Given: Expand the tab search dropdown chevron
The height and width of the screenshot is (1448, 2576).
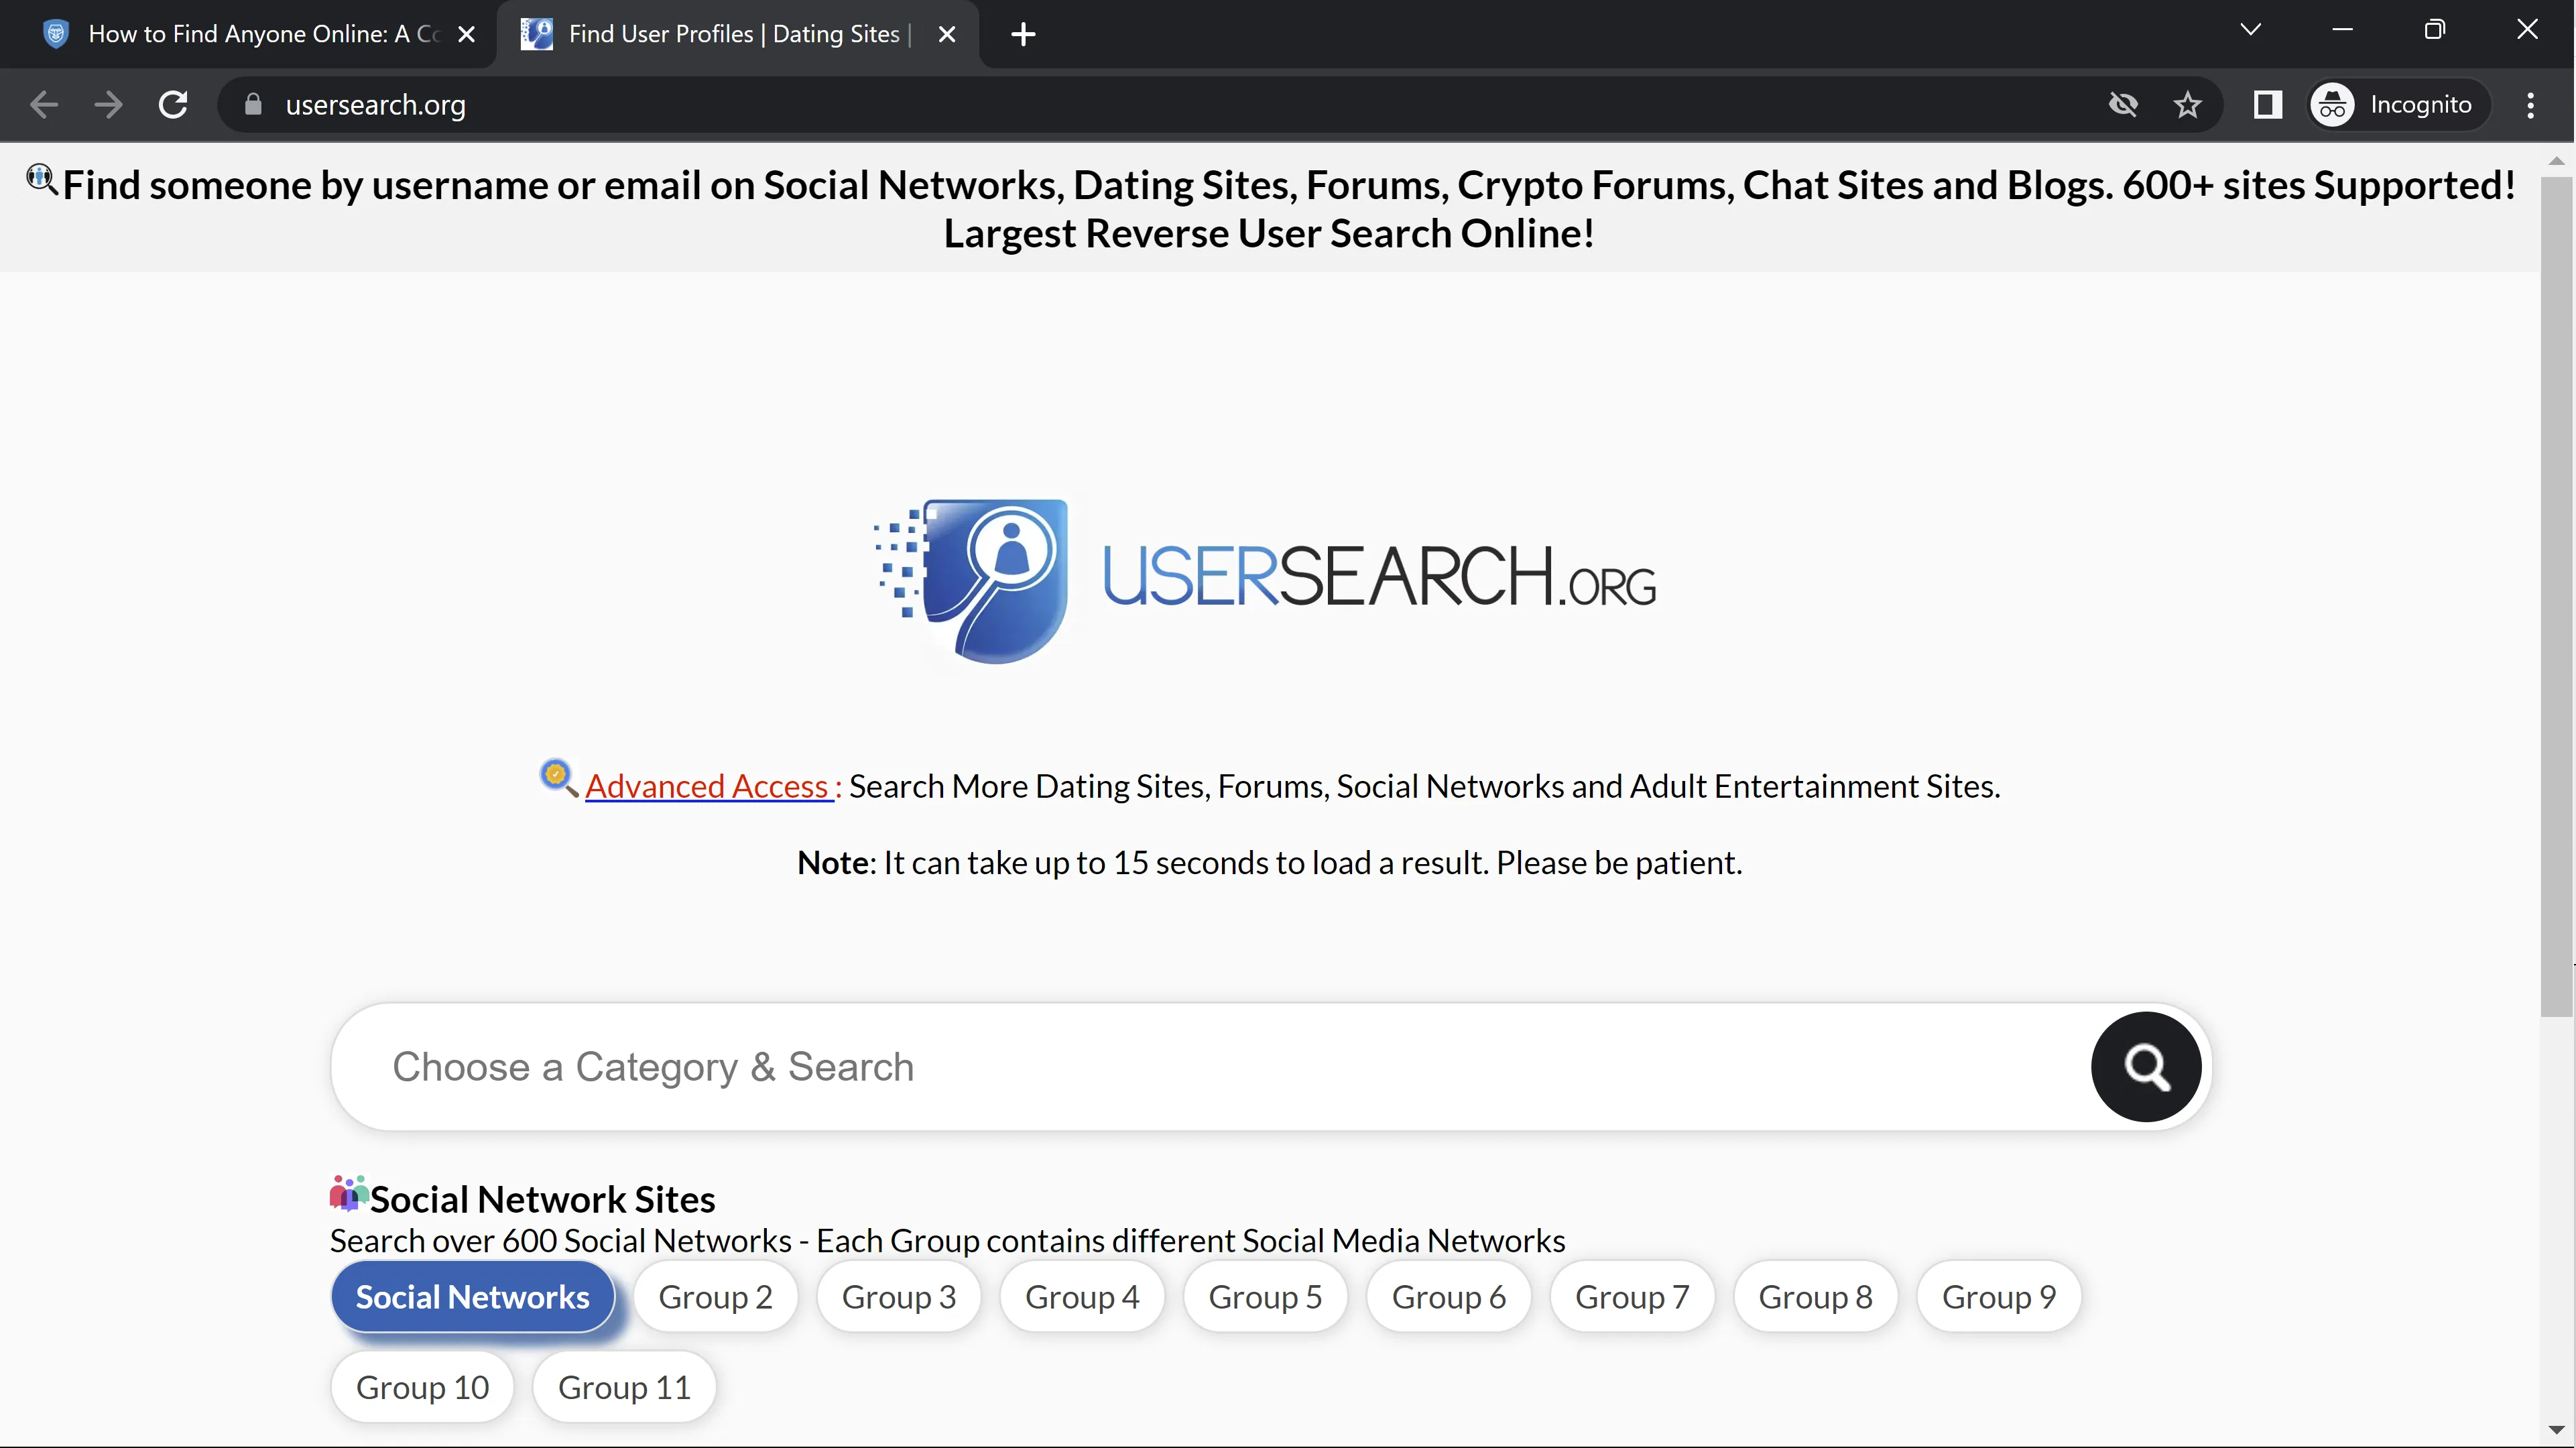Looking at the screenshot, I should click(x=2250, y=30).
